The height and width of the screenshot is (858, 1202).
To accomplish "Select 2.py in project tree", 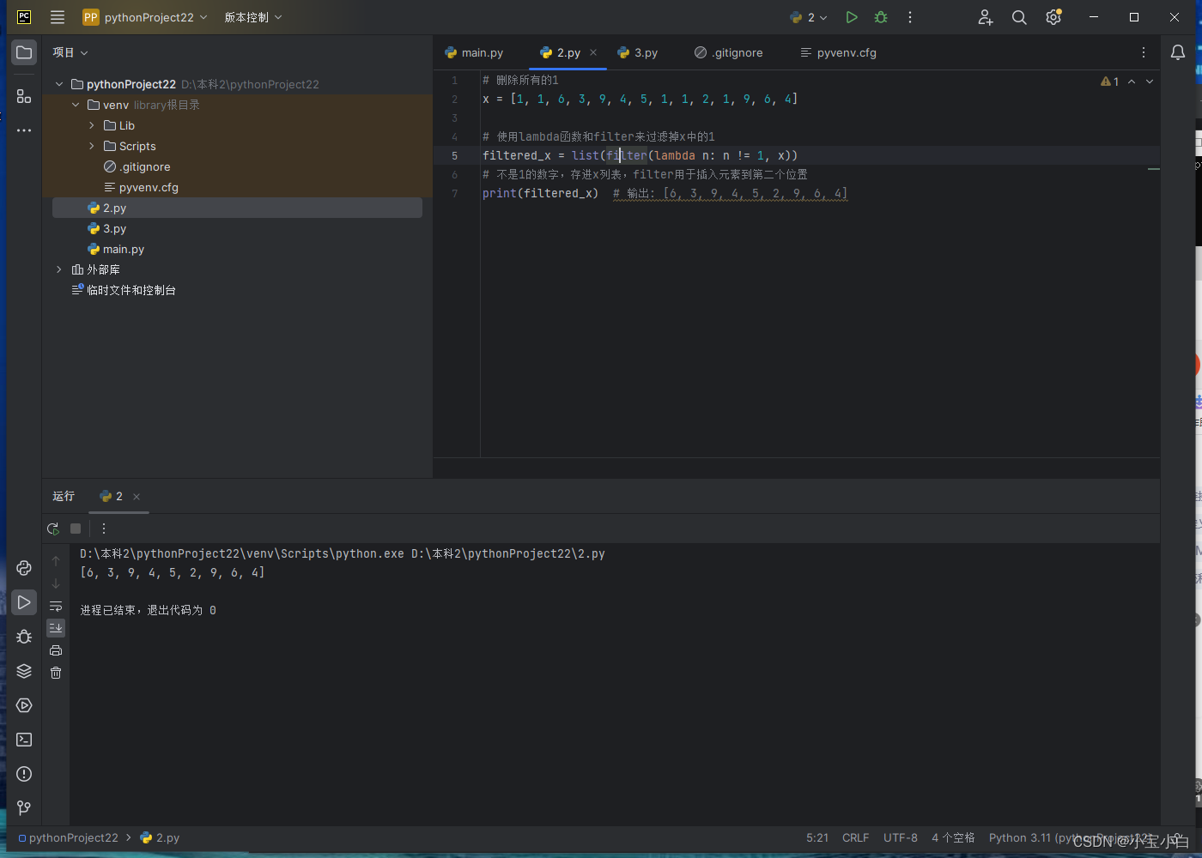I will [237, 208].
